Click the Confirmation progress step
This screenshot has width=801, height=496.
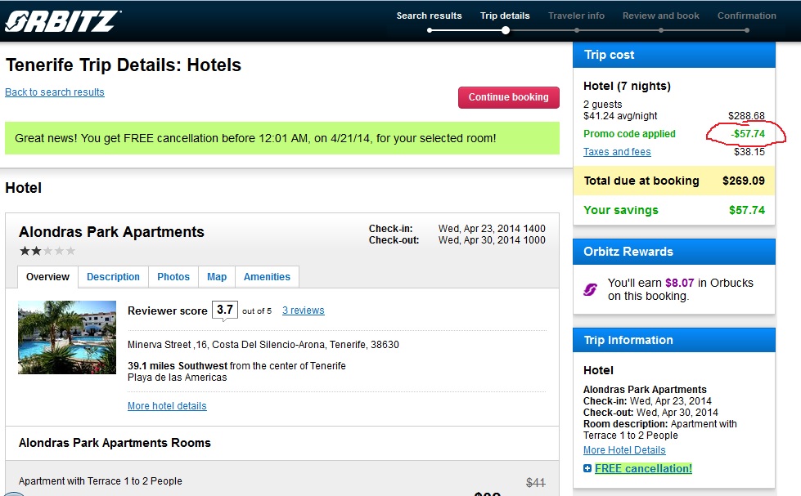click(747, 16)
